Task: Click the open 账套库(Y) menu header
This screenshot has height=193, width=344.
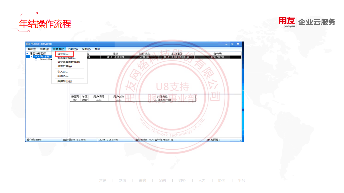Action: pos(59,49)
